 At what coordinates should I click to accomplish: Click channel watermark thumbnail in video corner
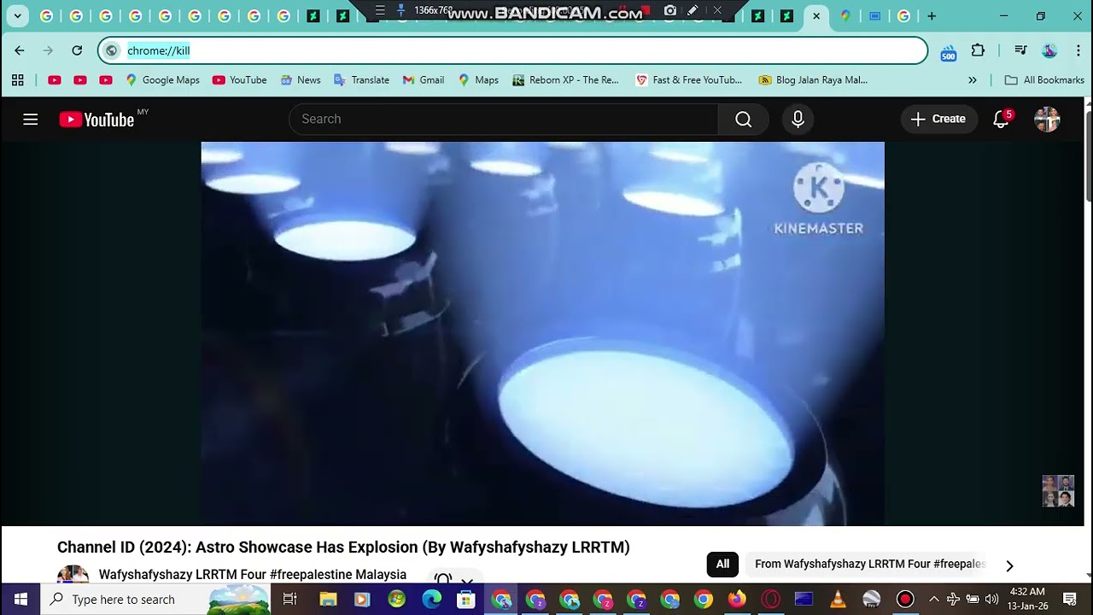click(x=1058, y=491)
